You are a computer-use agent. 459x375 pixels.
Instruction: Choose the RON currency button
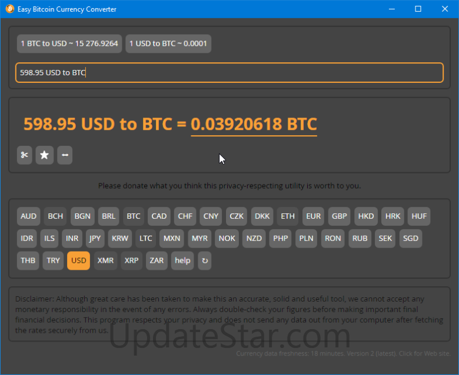(x=333, y=239)
